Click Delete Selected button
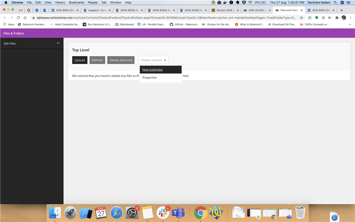This screenshot has height=222, width=355. (x=121, y=60)
